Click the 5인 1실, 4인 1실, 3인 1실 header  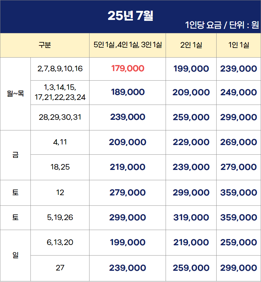coord(128,45)
